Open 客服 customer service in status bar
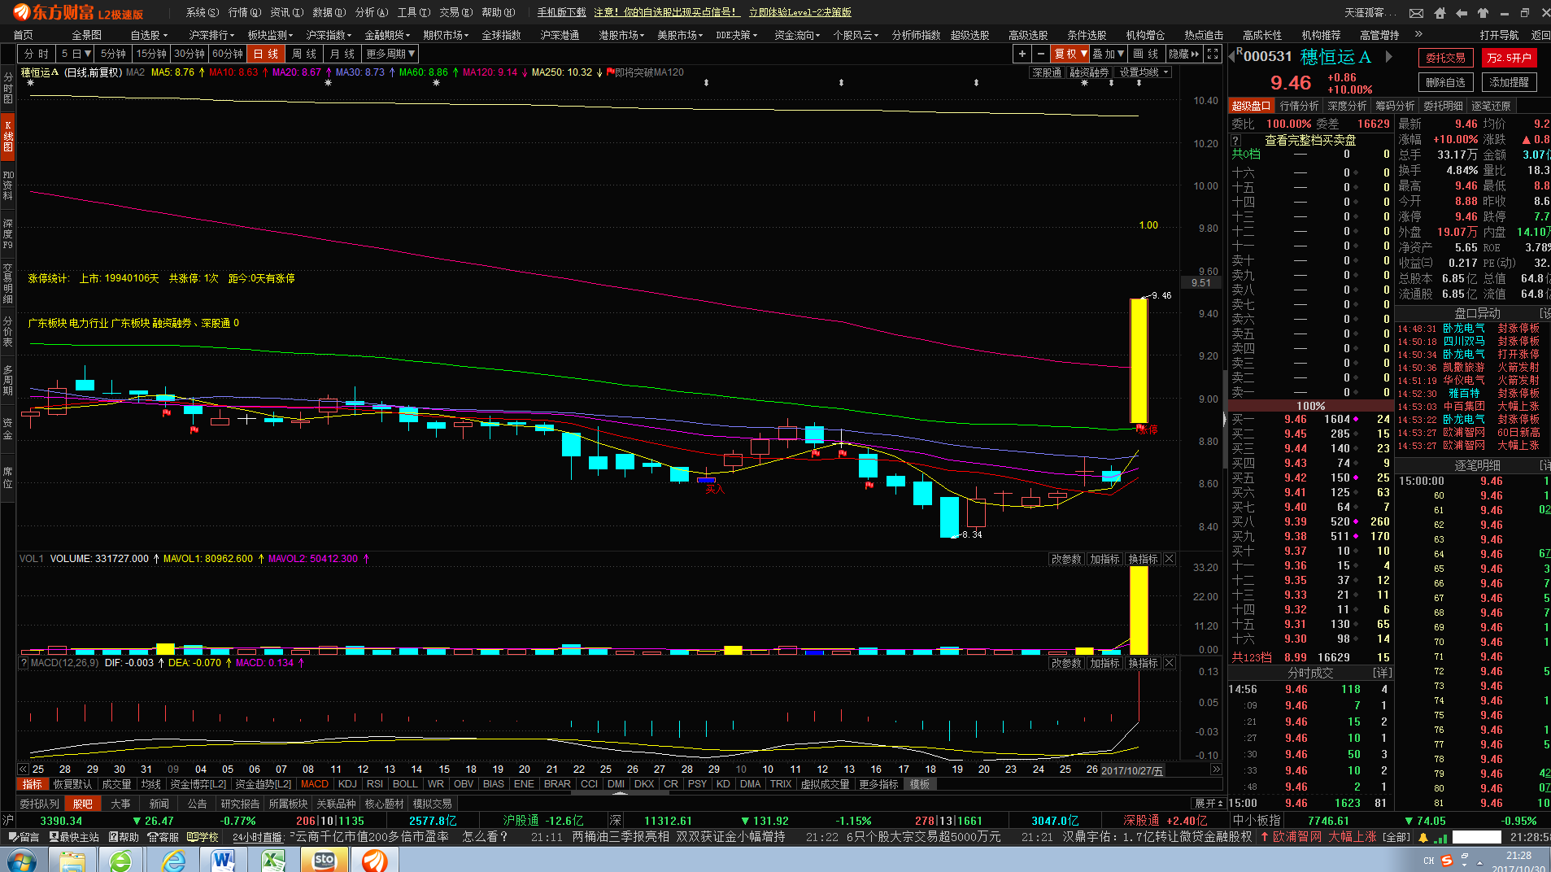 click(x=163, y=836)
